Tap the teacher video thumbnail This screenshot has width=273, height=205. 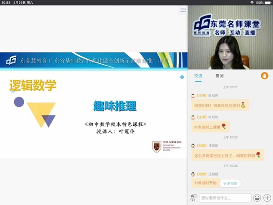[x=230, y=37]
